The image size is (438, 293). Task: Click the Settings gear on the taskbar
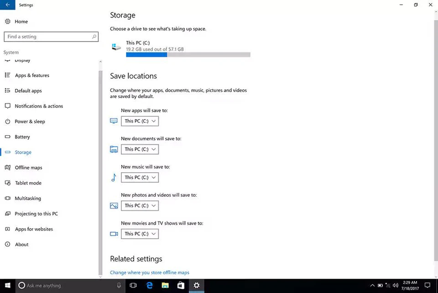[196, 285]
